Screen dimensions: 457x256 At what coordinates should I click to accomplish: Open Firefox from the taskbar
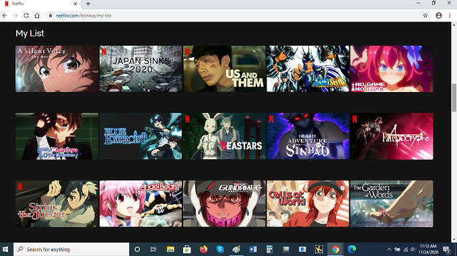203,249
